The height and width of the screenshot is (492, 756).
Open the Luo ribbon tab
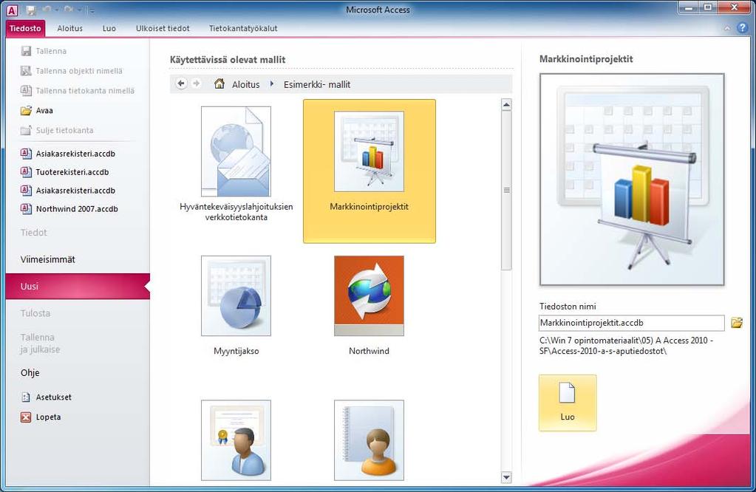(x=109, y=28)
